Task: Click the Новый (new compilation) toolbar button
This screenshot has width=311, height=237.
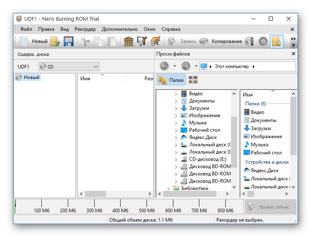Action: click(x=34, y=41)
